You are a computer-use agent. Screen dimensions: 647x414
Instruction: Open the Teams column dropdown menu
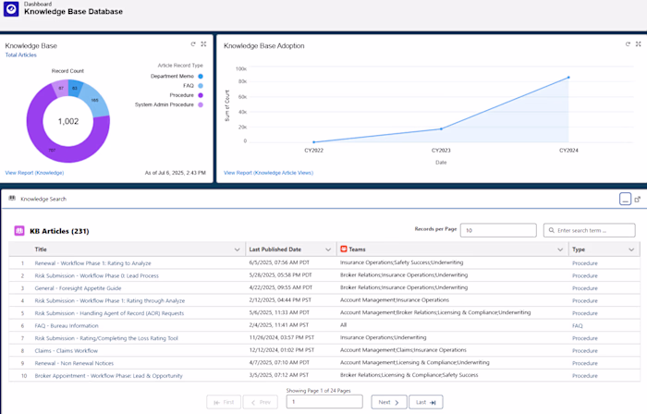(x=559, y=250)
